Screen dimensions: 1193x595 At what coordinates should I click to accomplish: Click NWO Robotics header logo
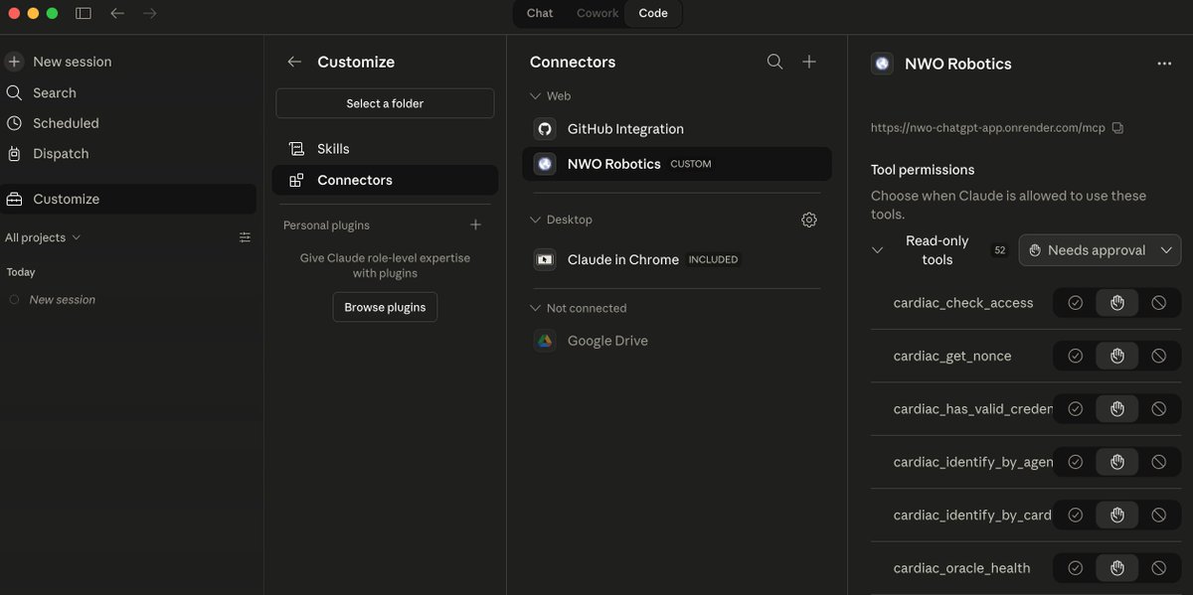pos(882,64)
